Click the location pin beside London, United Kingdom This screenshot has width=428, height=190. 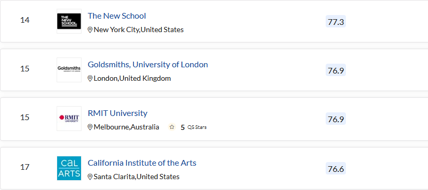coord(90,78)
